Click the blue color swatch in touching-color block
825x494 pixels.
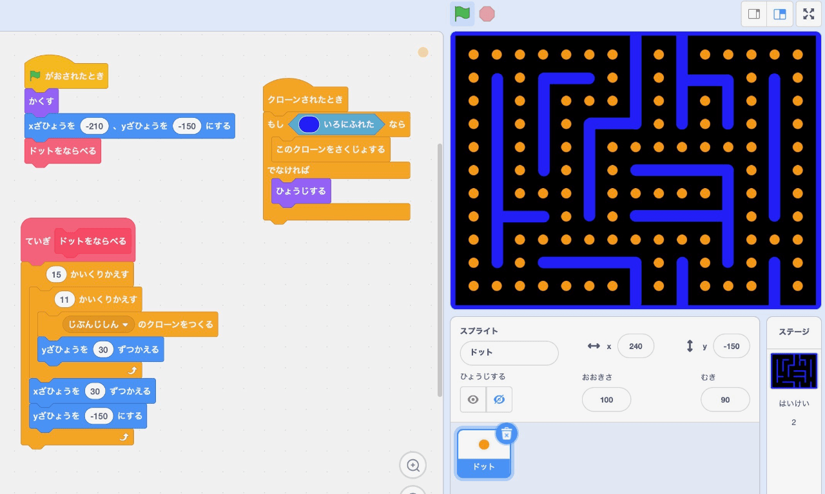pyautogui.click(x=309, y=124)
